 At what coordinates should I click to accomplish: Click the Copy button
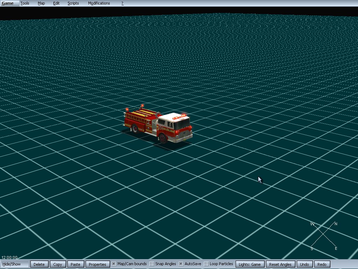click(58, 264)
